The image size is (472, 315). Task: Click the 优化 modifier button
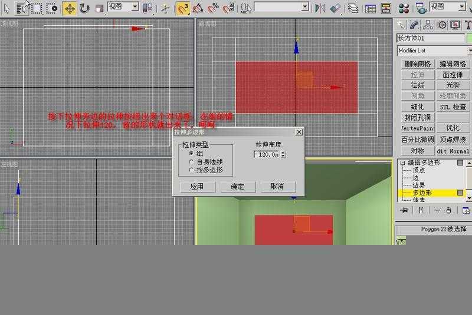tap(453, 128)
